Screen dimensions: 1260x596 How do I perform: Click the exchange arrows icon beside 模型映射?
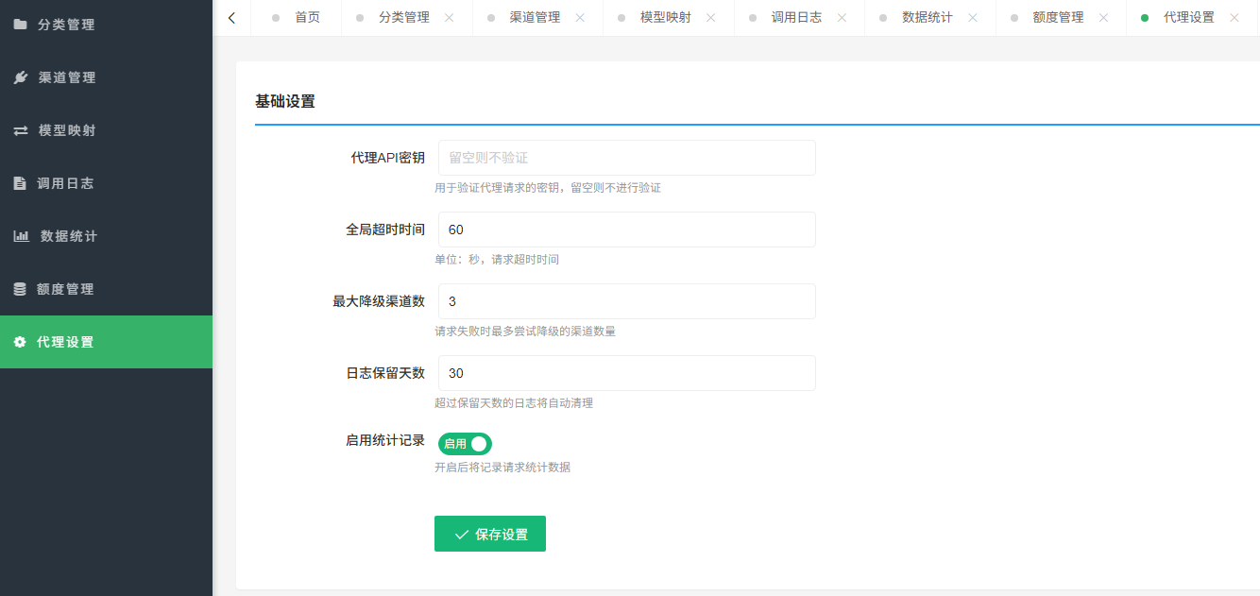point(20,130)
